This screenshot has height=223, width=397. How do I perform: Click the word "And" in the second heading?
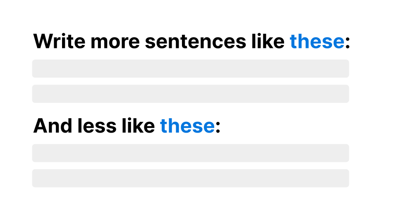coord(53,126)
